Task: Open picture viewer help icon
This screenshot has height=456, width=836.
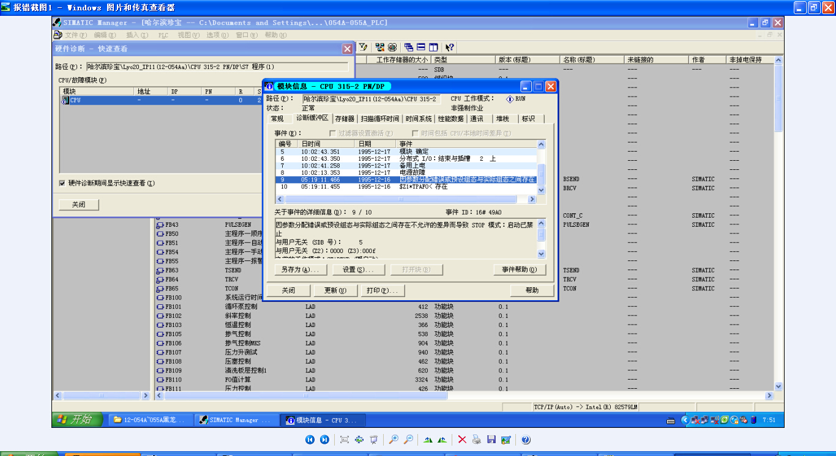Action: (526, 439)
